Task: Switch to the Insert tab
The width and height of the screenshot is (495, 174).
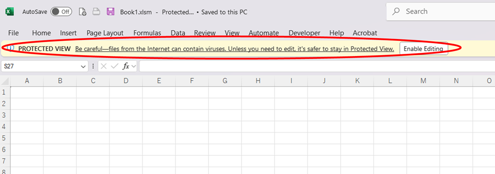Action: 68,33
